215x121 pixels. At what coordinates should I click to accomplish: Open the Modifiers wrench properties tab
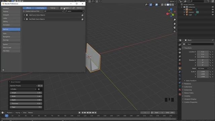pyautogui.click(x=180, y=72)
